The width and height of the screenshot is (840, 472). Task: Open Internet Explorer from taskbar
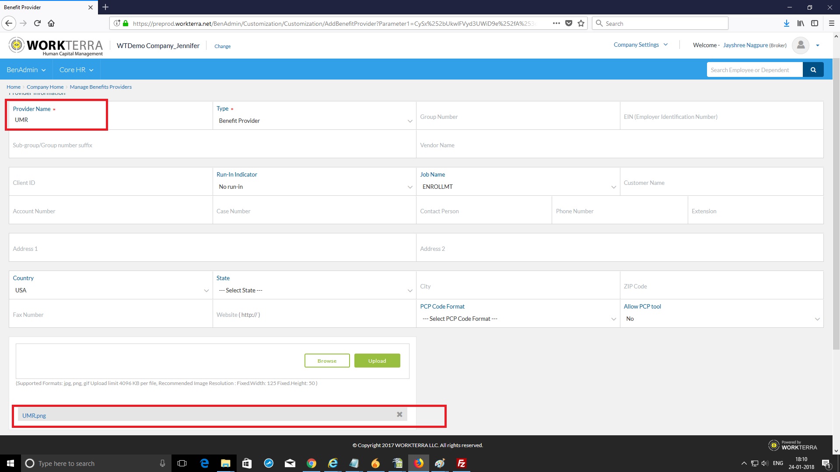click(333, 463)
